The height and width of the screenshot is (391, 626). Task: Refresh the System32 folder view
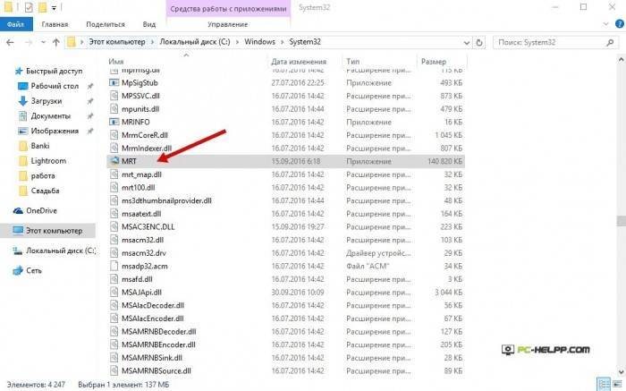click(479, 42)
